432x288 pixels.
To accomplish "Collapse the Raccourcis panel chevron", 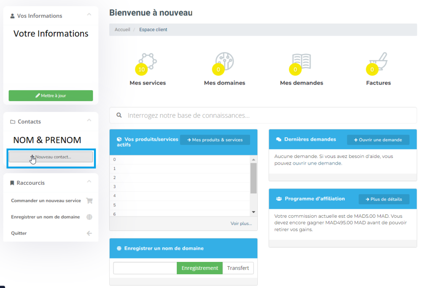I will (89, 182).
